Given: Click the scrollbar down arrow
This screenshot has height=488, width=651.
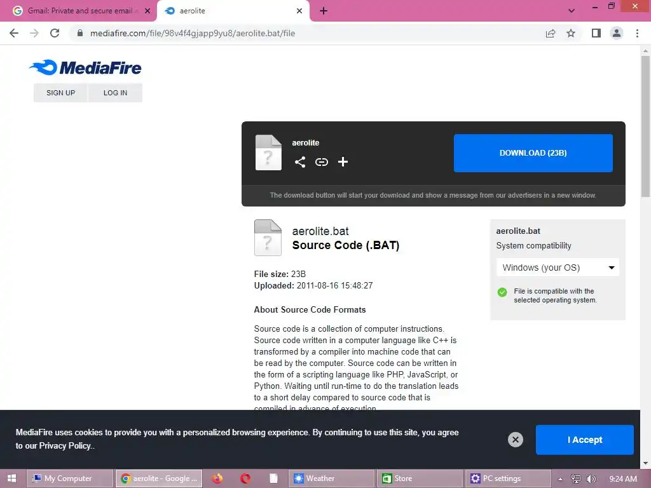Looking at the screenshot, I should click(x=645, y=463).
